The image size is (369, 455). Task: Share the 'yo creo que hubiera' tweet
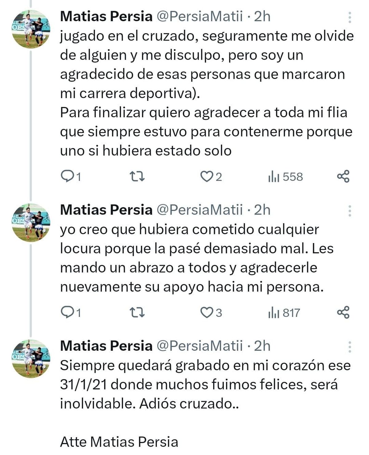click(x=343, y=313)
